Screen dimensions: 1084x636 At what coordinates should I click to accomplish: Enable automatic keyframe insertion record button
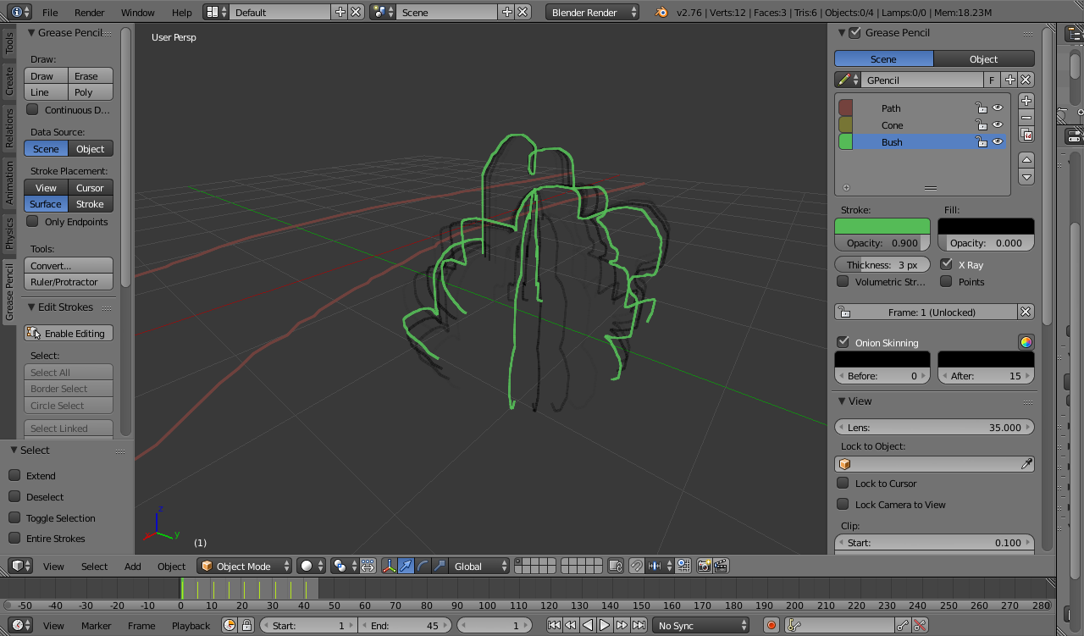(772, 625)
